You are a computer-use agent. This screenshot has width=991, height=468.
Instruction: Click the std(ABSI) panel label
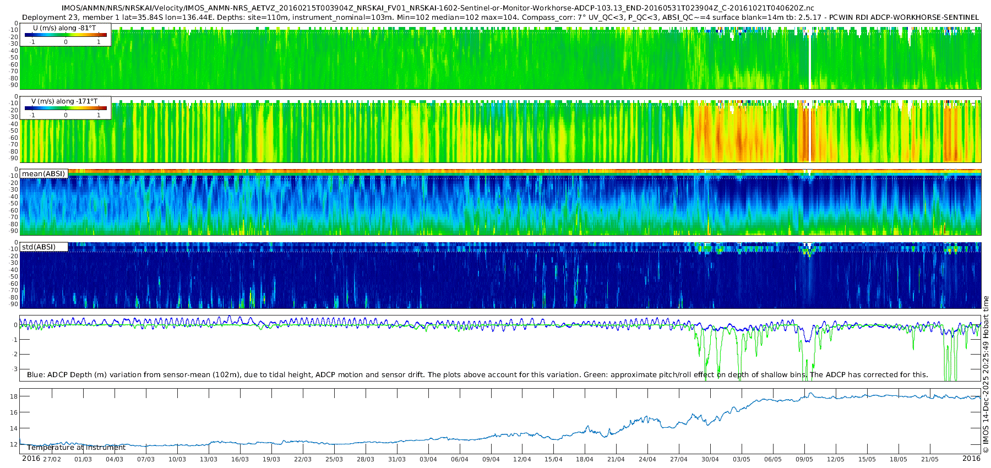pyautogui.click(x=39, y=247)
